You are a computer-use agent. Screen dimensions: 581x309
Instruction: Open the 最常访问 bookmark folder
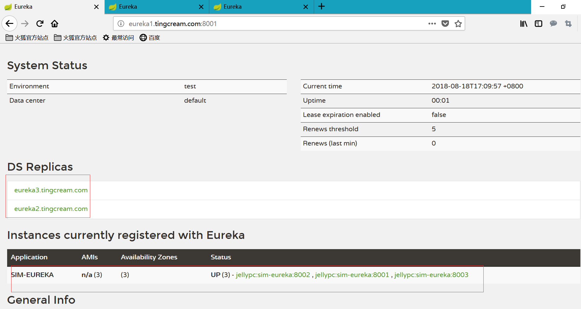coord(118,38)
